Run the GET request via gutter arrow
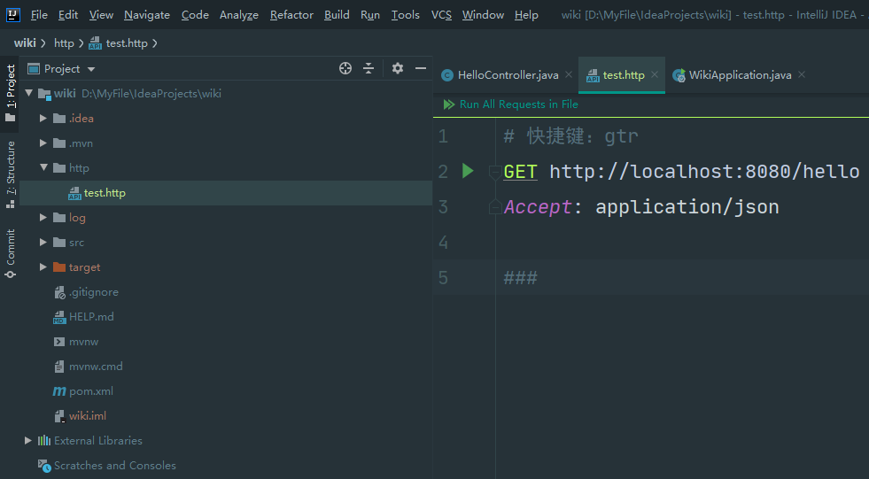The width and height of the screenshot is (869, 479). click(x=469, y=171)
